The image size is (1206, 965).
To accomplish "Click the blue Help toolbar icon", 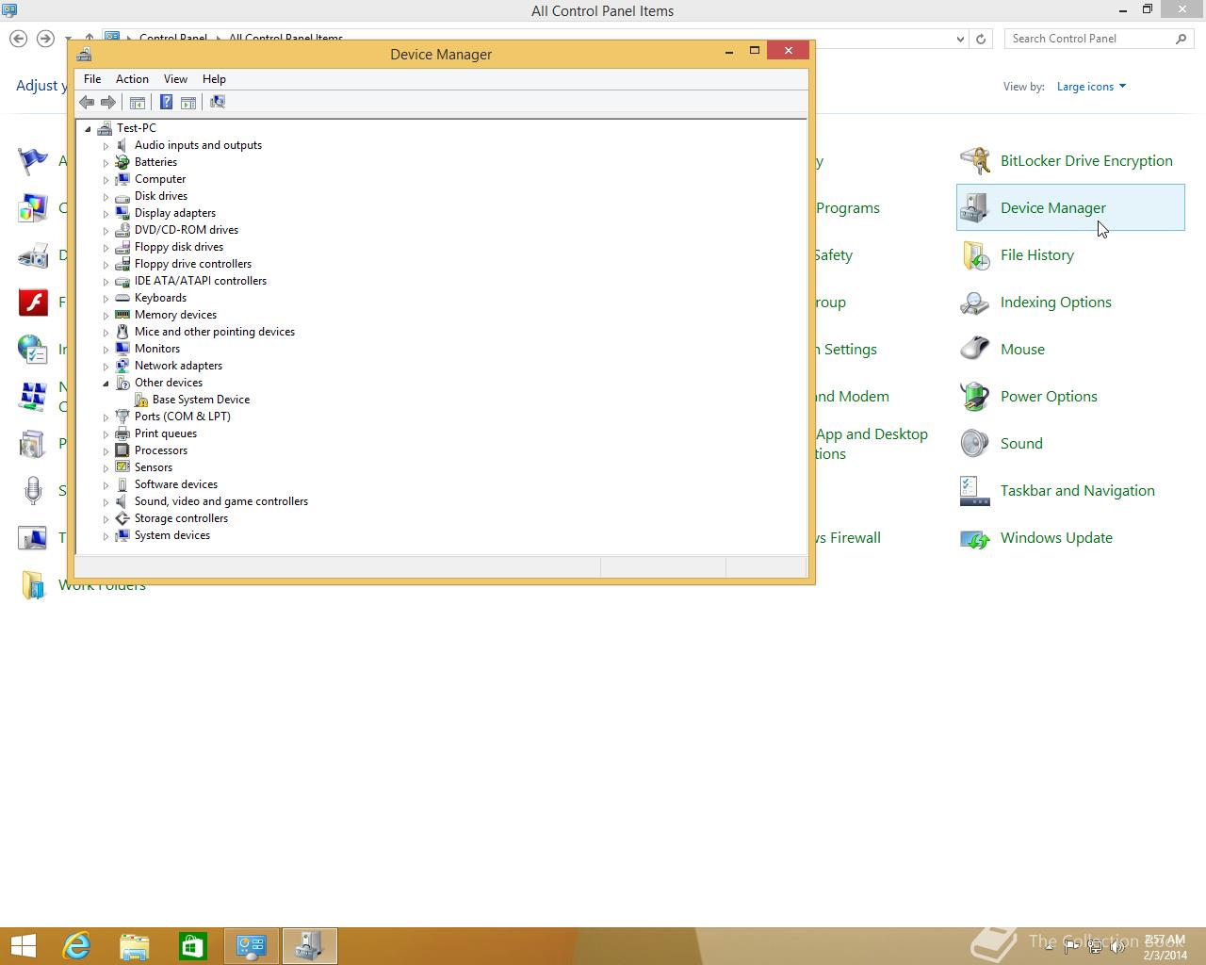I will tap(166, 102).
